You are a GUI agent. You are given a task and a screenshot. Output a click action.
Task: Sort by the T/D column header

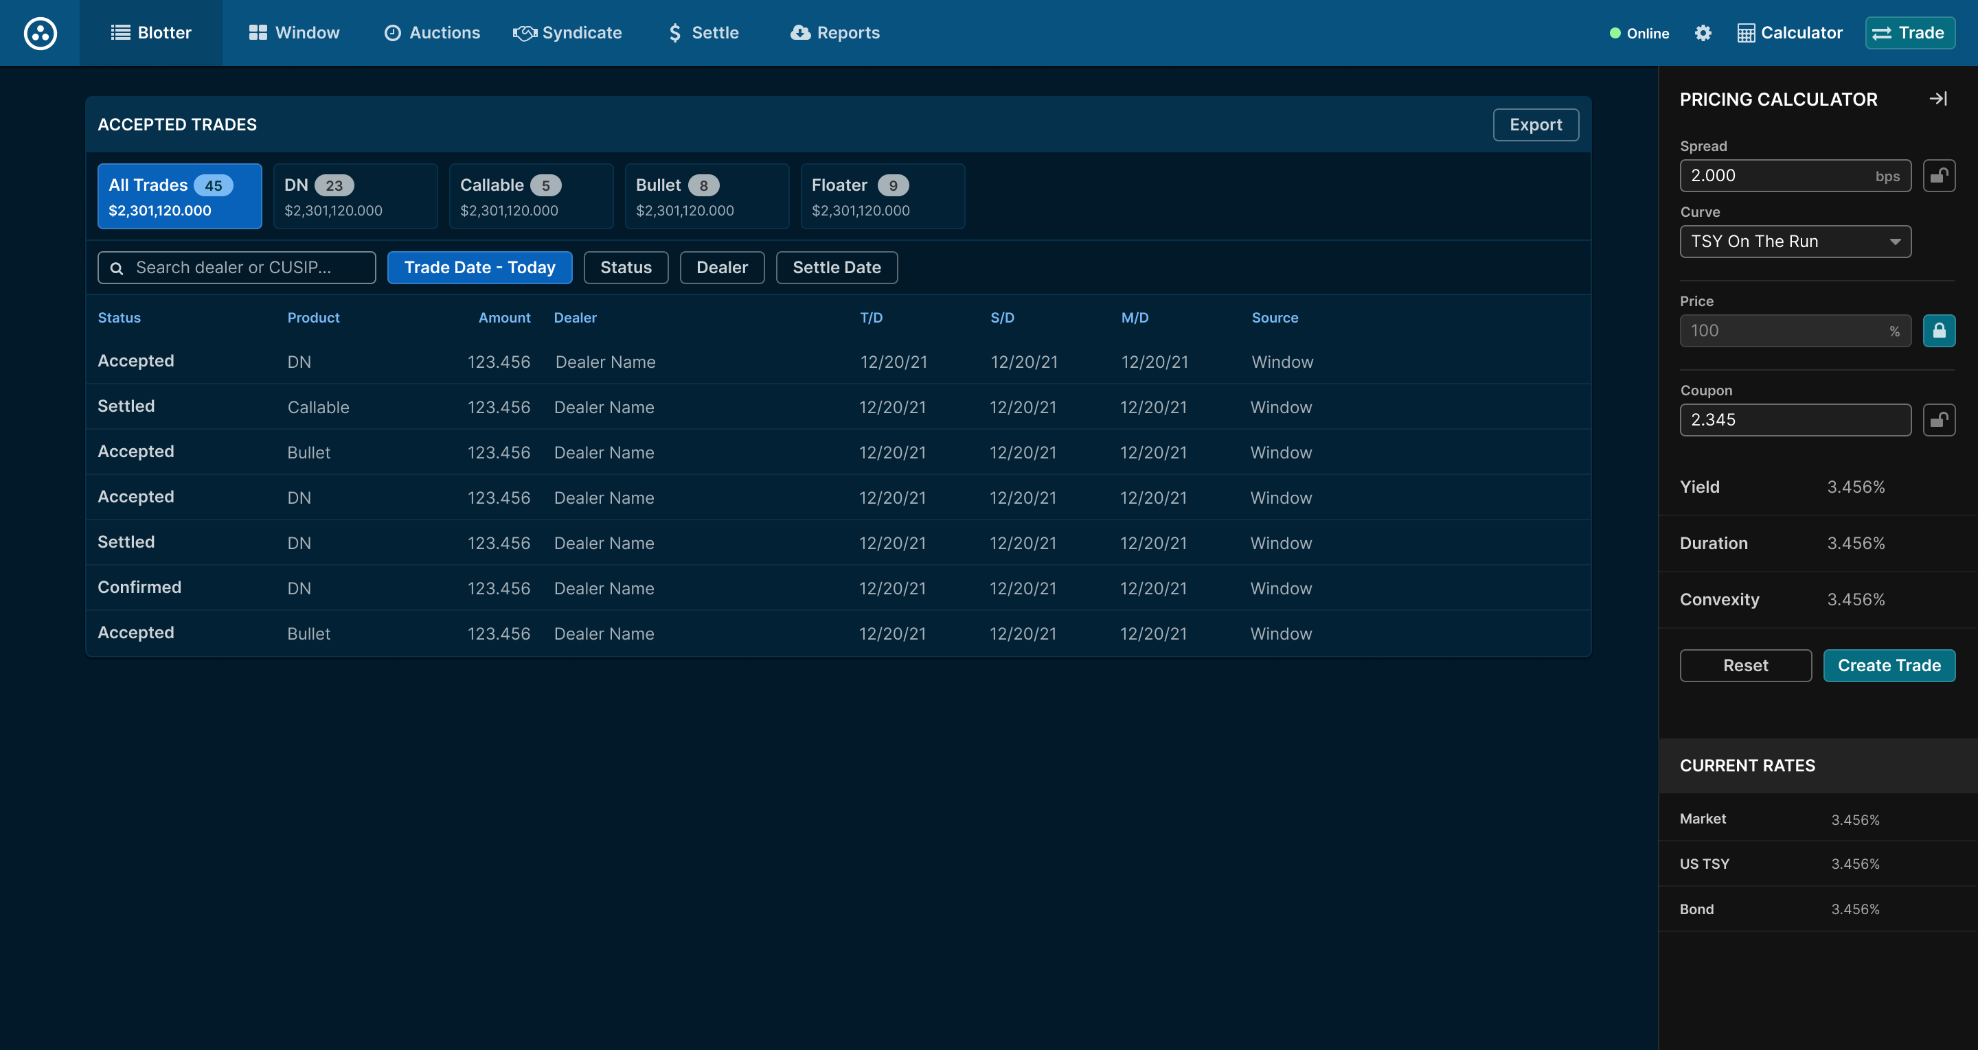871,318
